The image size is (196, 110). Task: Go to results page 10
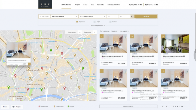tap(182, 106)
